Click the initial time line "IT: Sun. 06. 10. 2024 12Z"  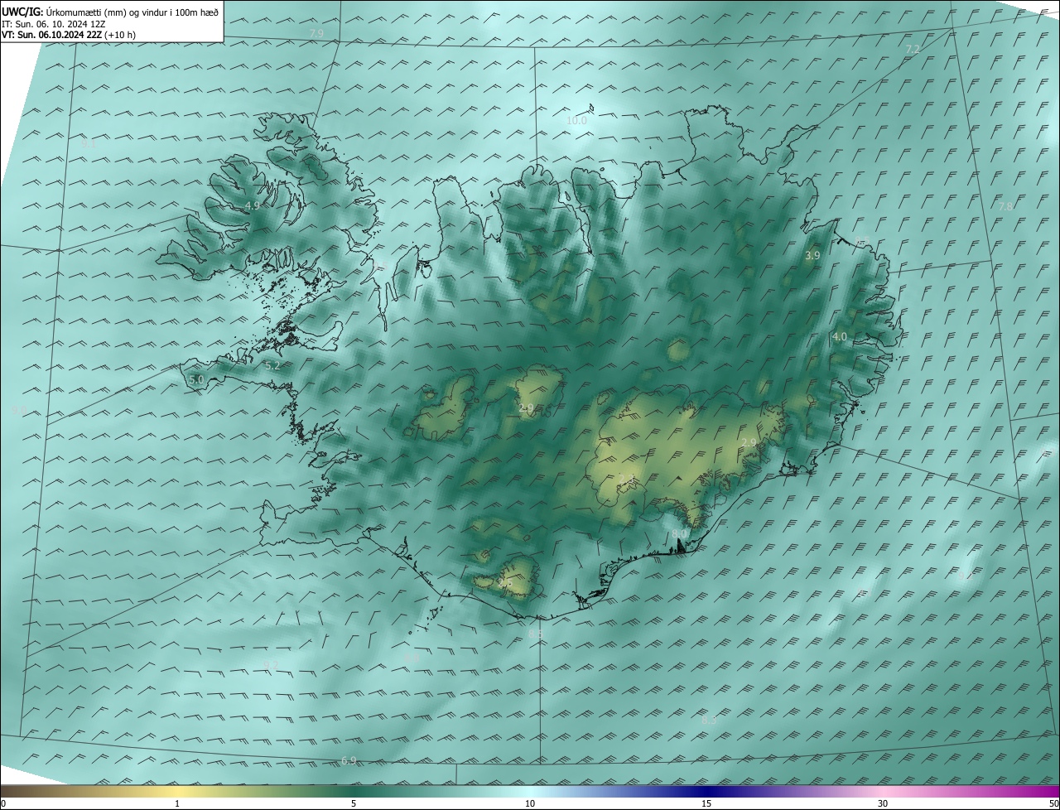(x=53, y=24)
